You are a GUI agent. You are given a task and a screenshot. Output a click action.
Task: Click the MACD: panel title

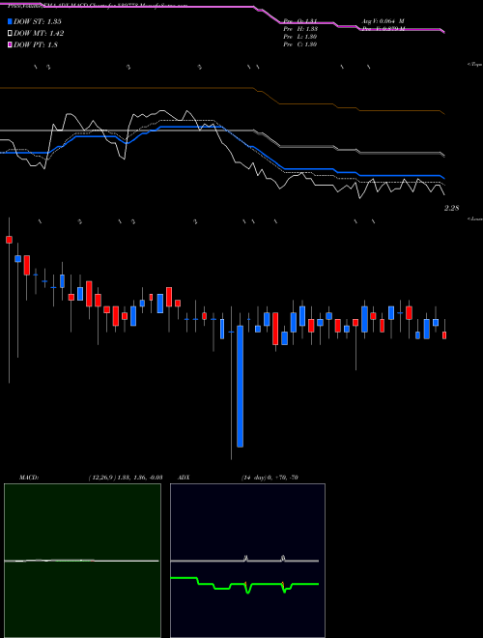pos(29,478)
